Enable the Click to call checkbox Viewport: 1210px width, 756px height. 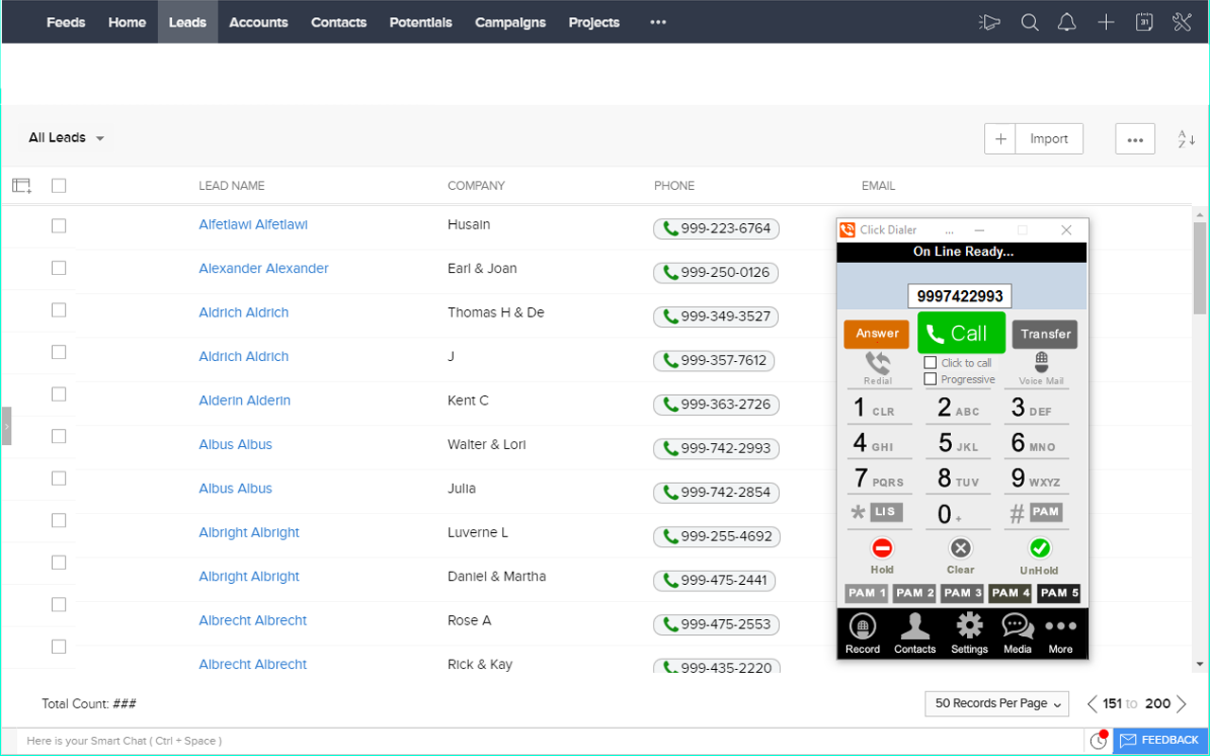[928, 362]
